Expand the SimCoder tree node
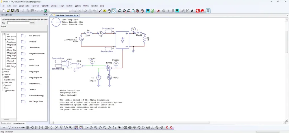Image resolution: width=289 pixels, height=133 pixels. (x=3, y=82)
